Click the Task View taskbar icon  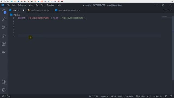(x=8, y=1)
